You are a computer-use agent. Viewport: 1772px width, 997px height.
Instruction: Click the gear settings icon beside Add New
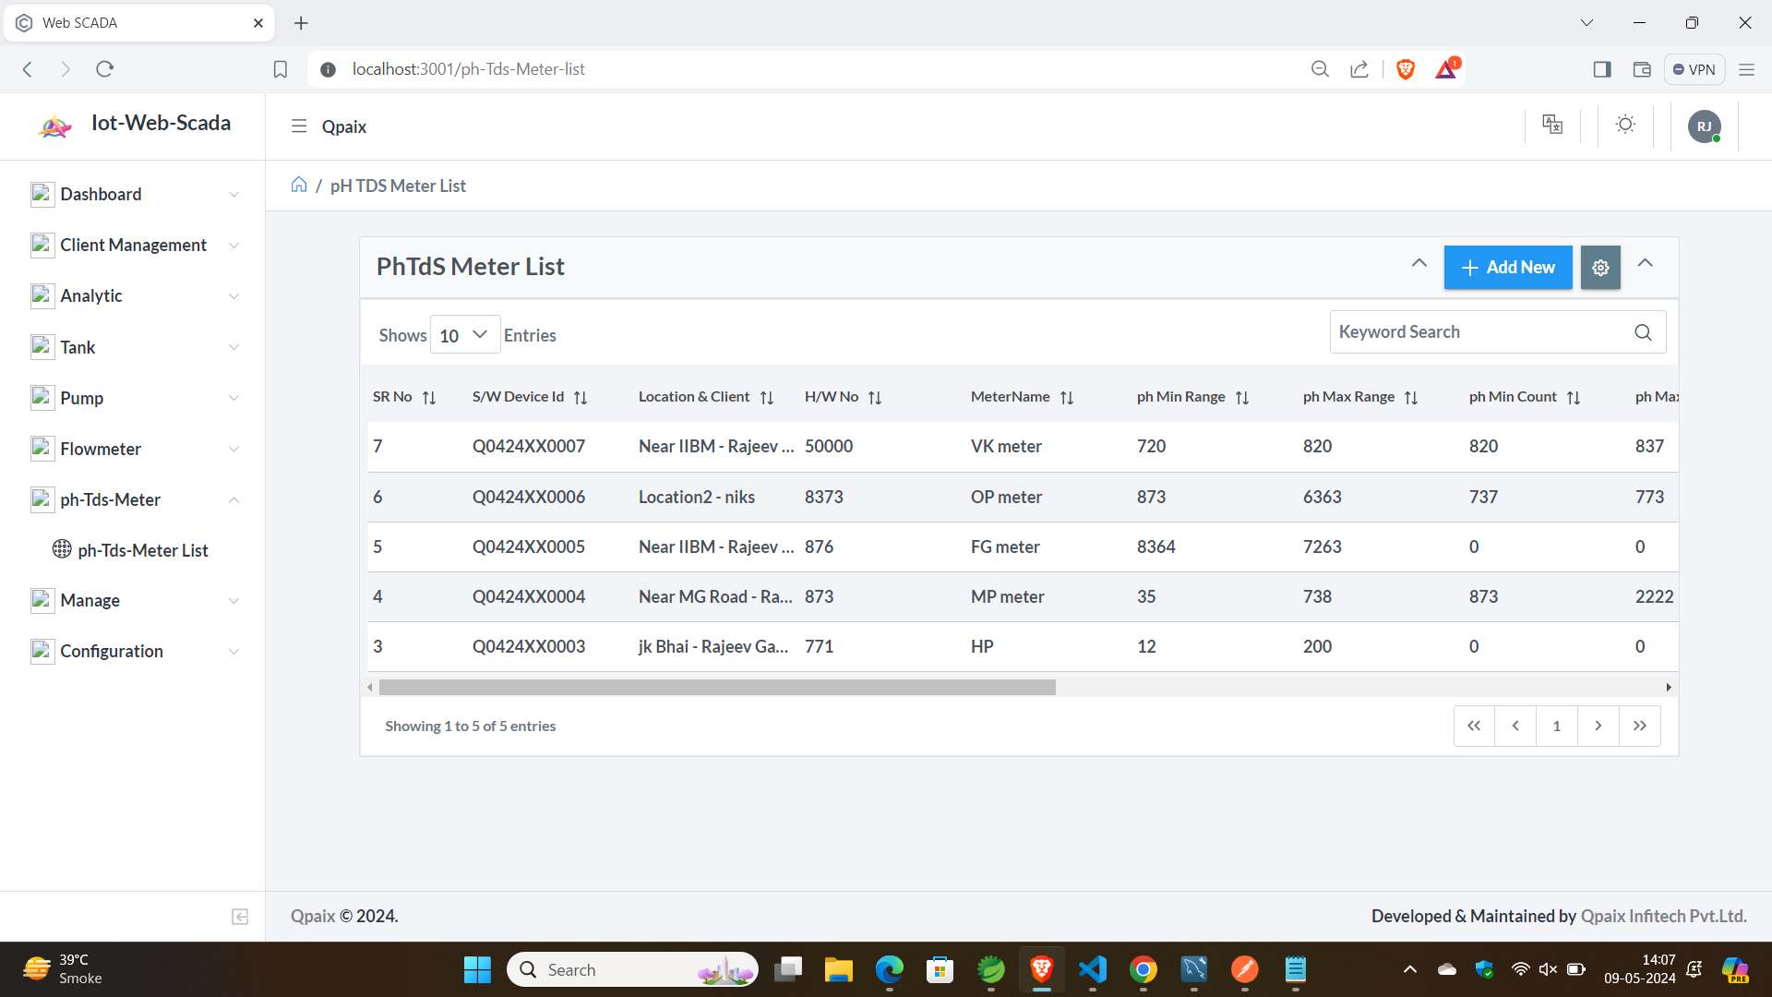(1600, 268)
